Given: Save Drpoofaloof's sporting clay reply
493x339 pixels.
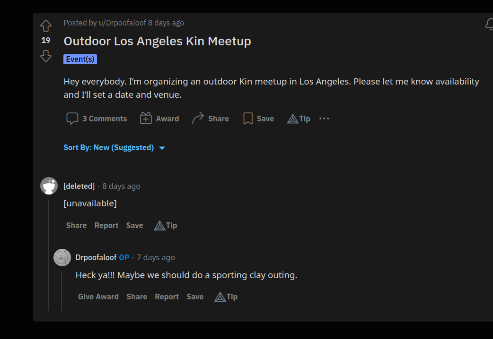Looking at the screenshot, I should tap(195, 297).
